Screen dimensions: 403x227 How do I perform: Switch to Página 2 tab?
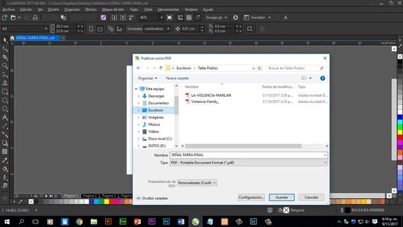tap(89, 195)
